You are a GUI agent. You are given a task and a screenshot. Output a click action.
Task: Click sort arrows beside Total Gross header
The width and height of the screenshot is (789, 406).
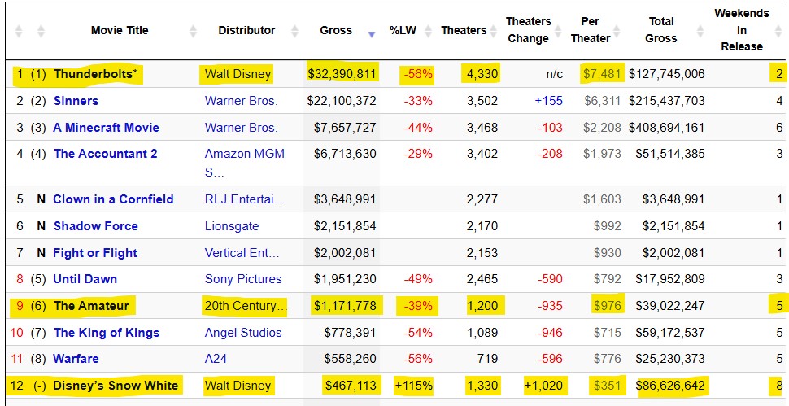click(x=700, y=31)
